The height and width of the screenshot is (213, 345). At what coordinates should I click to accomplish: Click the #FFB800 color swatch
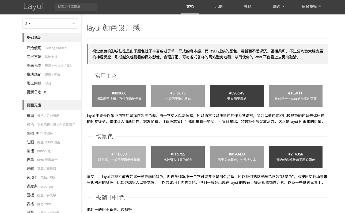[119, 157]
